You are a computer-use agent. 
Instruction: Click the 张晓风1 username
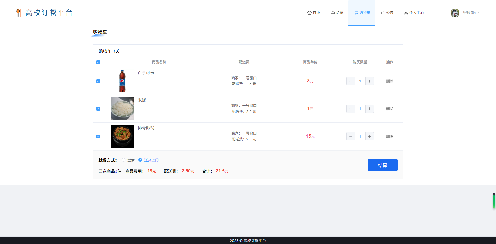(x=469, y=13)
